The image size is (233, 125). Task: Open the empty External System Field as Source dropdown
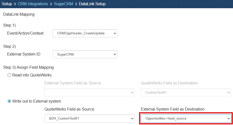(x=90, y=92)
